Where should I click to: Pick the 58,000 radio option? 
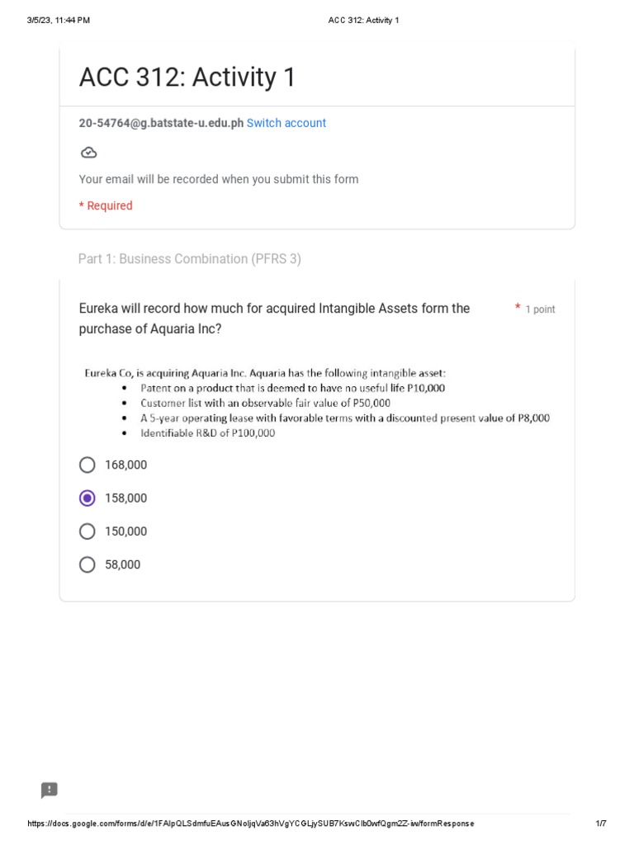point(88,564)
